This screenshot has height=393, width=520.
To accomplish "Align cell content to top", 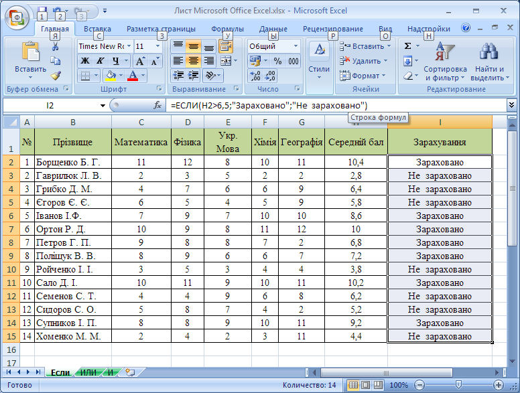I will [178, 46].
